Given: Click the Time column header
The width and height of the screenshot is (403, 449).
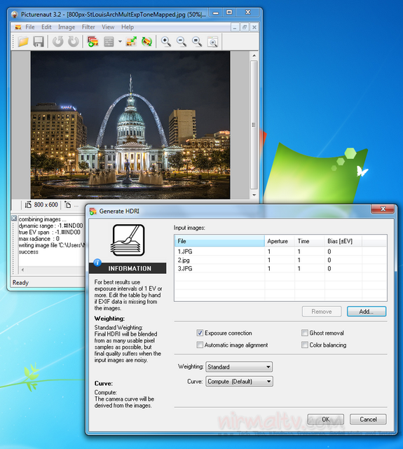Looking at the screenshot, I should click(310, 241).
